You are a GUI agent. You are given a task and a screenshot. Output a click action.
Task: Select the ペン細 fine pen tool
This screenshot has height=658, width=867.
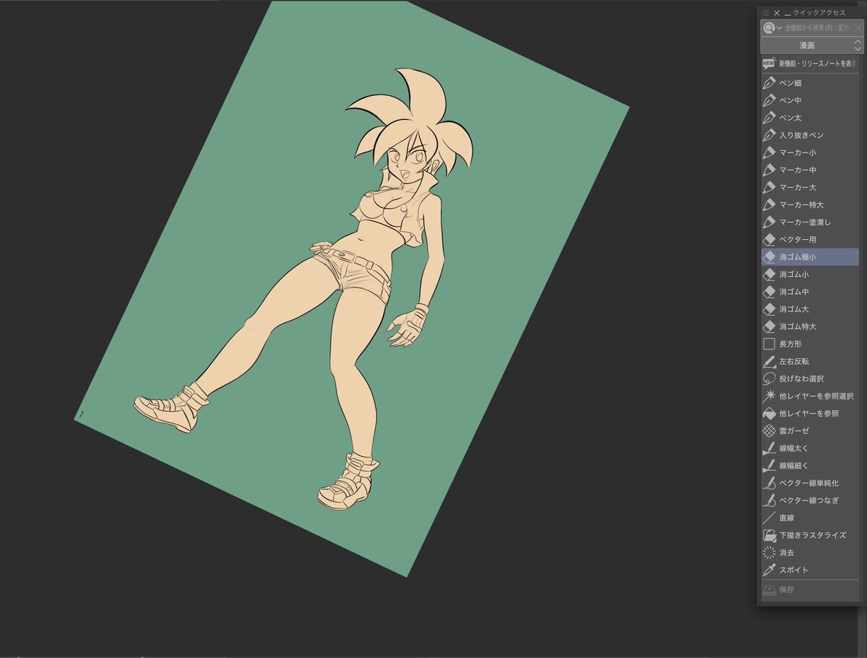809,83
